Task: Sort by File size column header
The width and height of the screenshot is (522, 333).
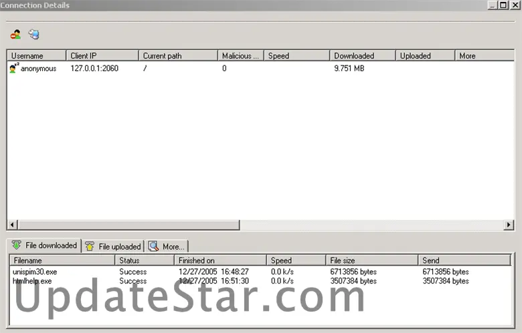Action: [x=372, y=260]
